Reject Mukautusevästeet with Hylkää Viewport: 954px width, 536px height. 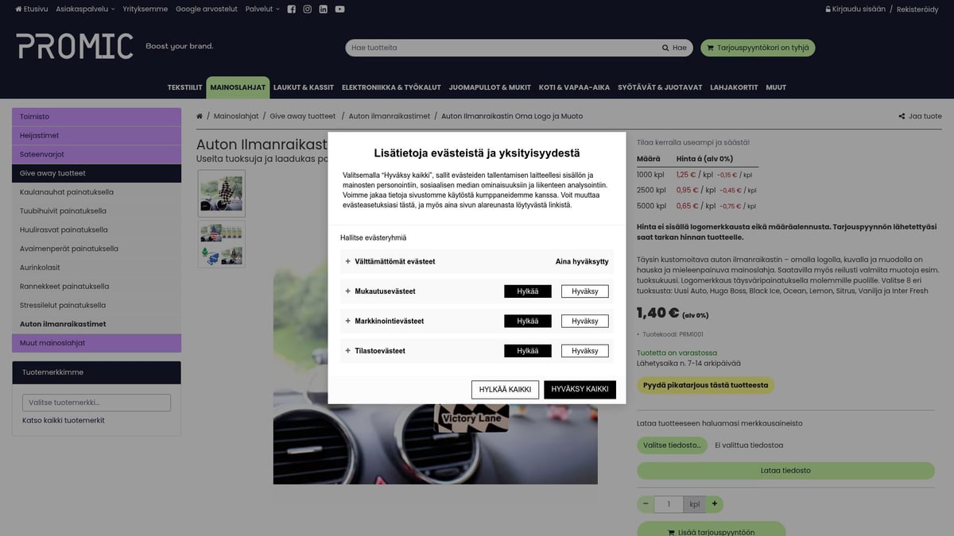coord(528,291)
